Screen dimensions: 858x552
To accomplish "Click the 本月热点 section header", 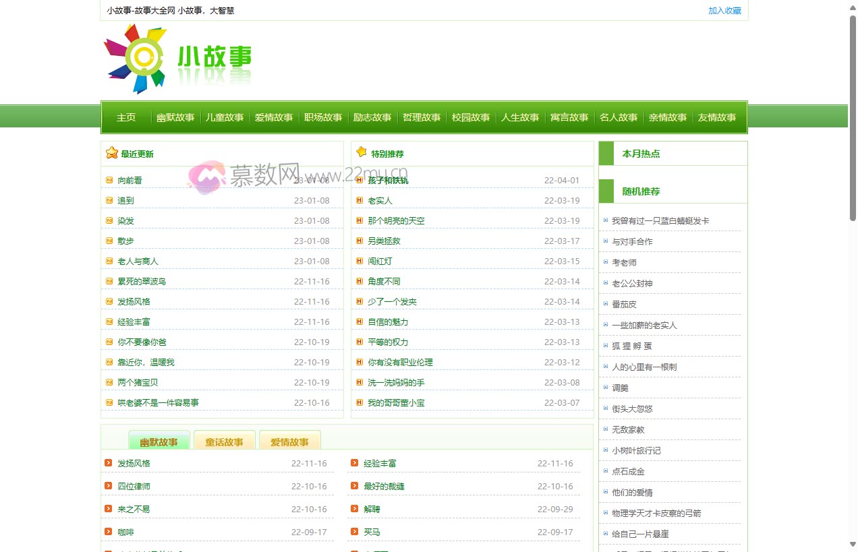I will click(641, 154).
